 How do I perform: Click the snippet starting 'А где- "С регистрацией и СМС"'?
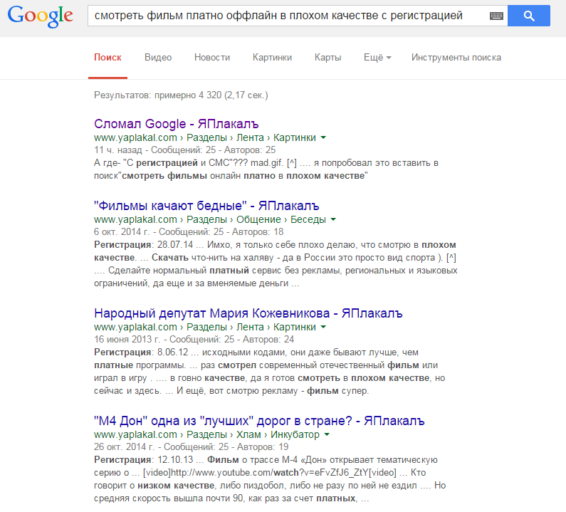266,169
